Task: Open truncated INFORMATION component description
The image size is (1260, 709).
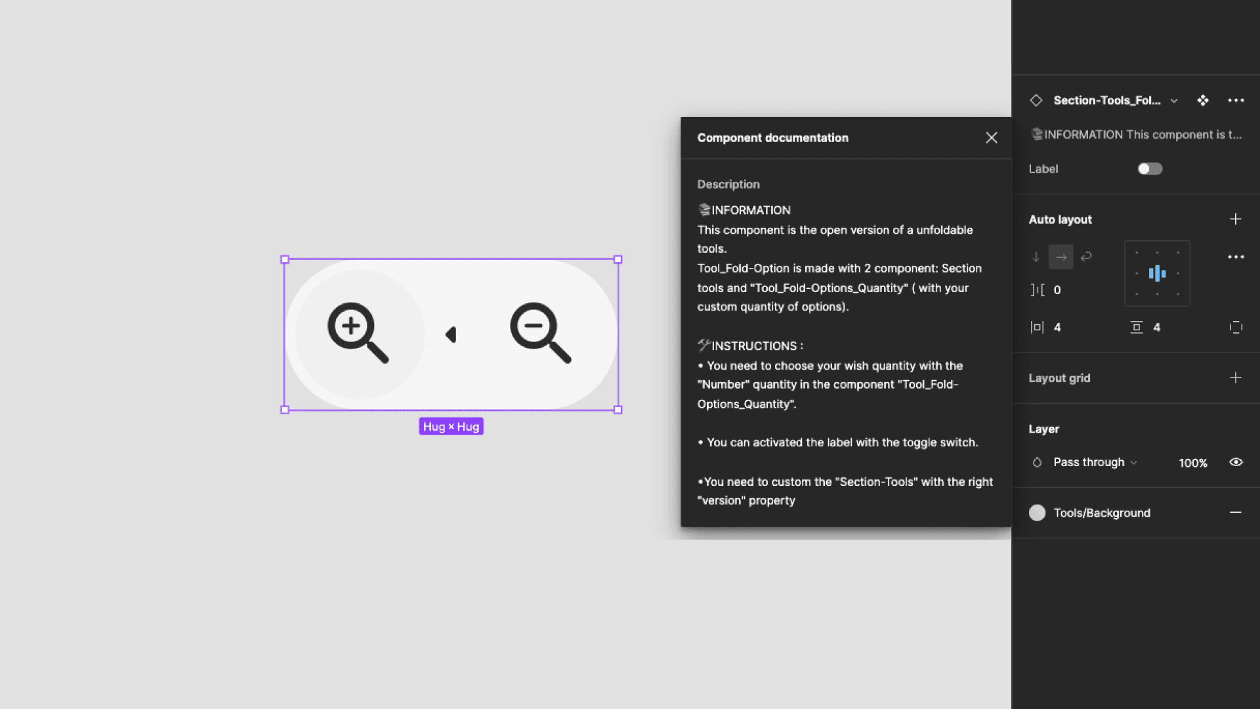Action: tap(1136, 135)
